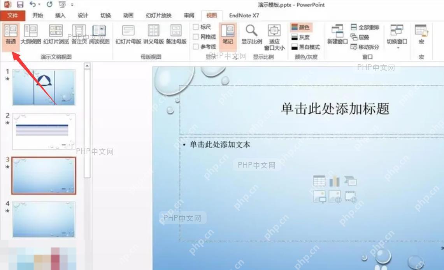
Task: Click text placeholder 单击此处添加文本
Action: 220,145
